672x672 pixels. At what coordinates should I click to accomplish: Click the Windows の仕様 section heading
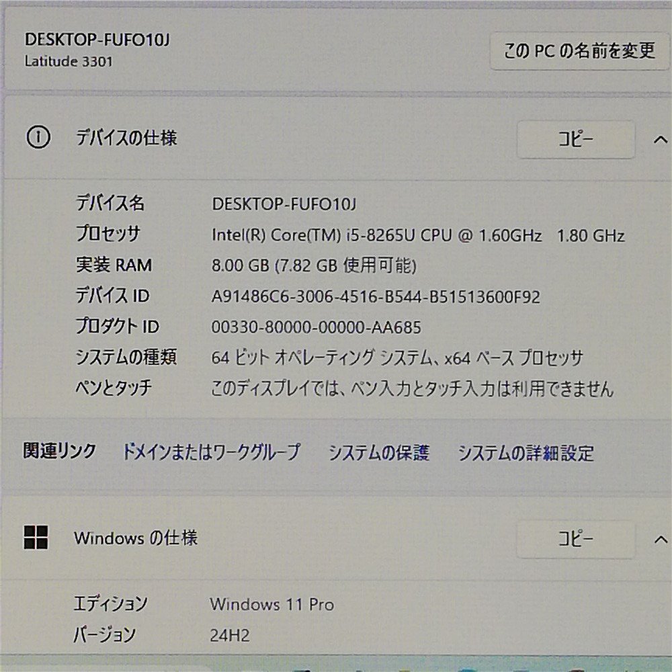tap(136, 538)
